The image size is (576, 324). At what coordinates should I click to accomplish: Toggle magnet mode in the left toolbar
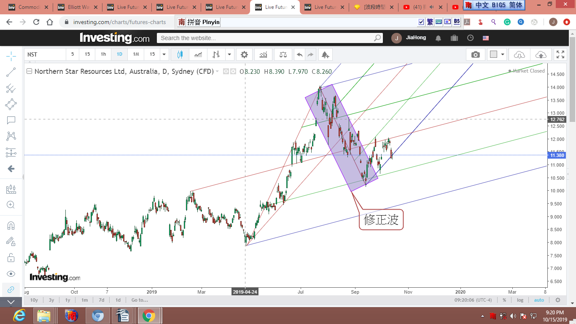(x=11, y=225)
